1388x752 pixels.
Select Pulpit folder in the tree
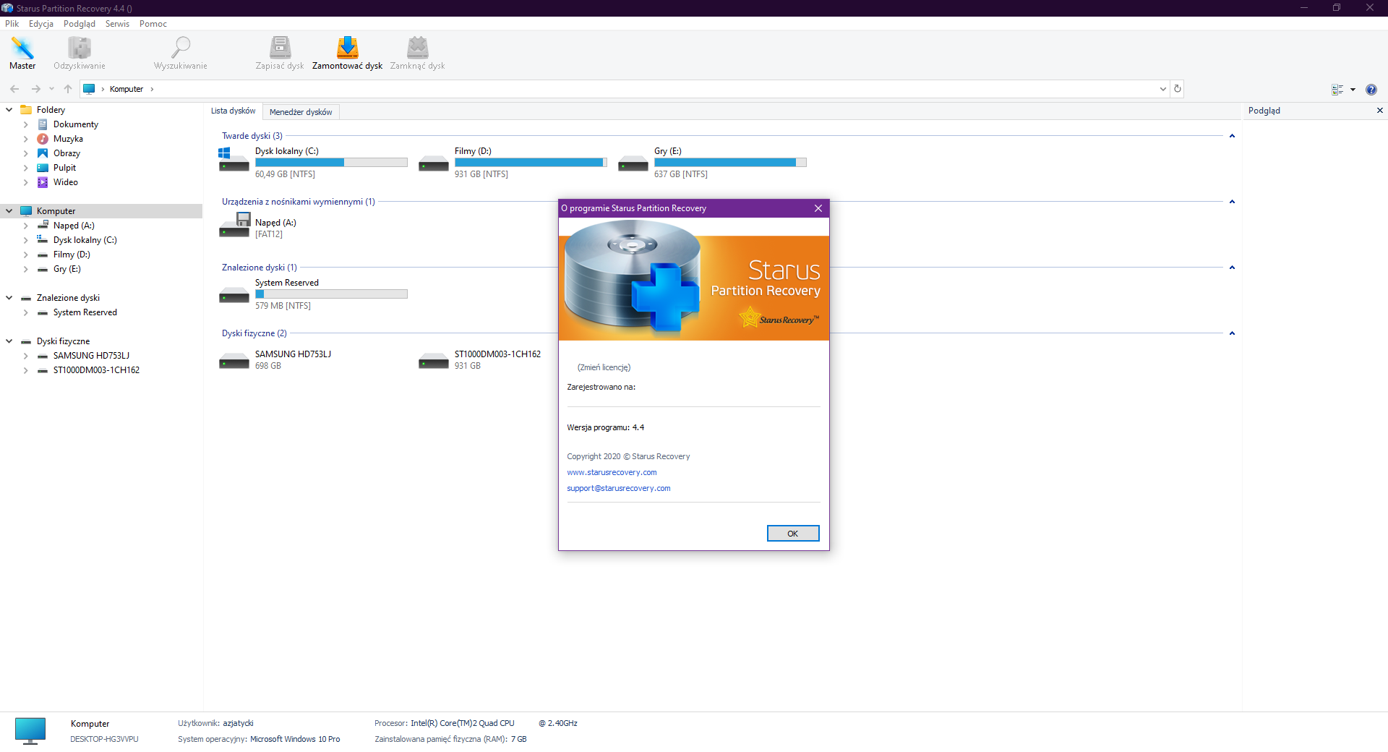(x=64, y=168)
